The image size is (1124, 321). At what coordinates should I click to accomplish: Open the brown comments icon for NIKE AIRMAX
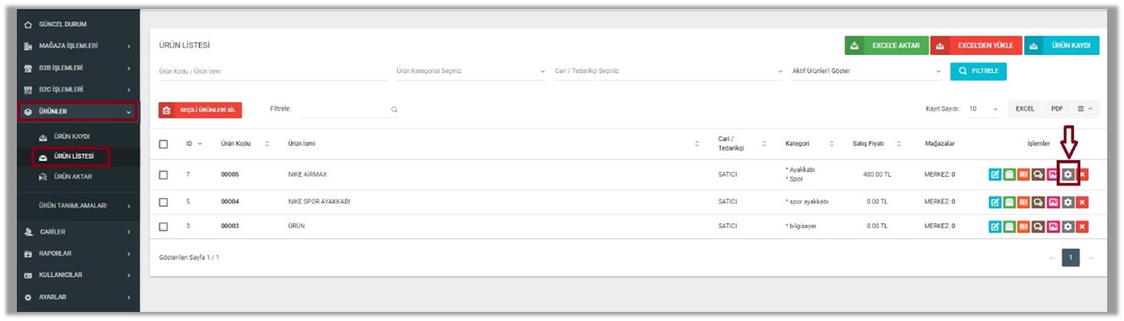1038,174
